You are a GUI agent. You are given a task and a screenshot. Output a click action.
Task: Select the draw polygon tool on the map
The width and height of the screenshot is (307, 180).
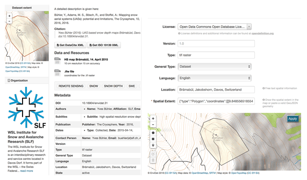pos(153,133)
